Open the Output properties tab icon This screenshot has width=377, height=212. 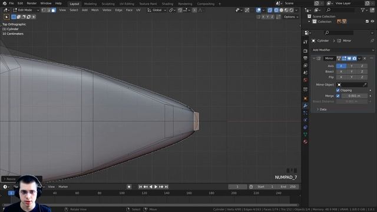click(x=305, y=58)
